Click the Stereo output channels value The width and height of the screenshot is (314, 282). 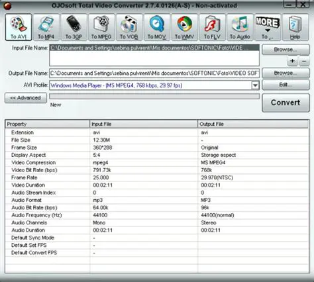pos(209,222)
